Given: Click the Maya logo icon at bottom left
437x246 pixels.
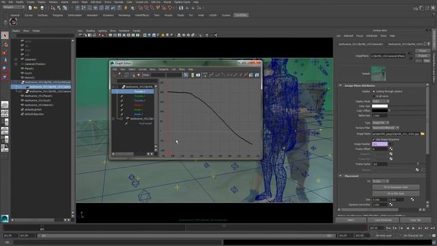Looking at the screenshot, I should click(x=5, y=219).
